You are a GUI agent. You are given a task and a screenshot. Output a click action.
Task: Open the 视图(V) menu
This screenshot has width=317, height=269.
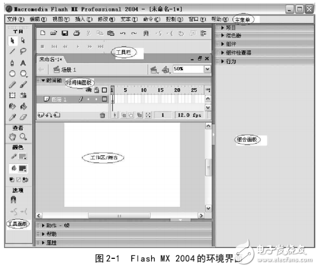pyautogui.click(x=61, y=19)
